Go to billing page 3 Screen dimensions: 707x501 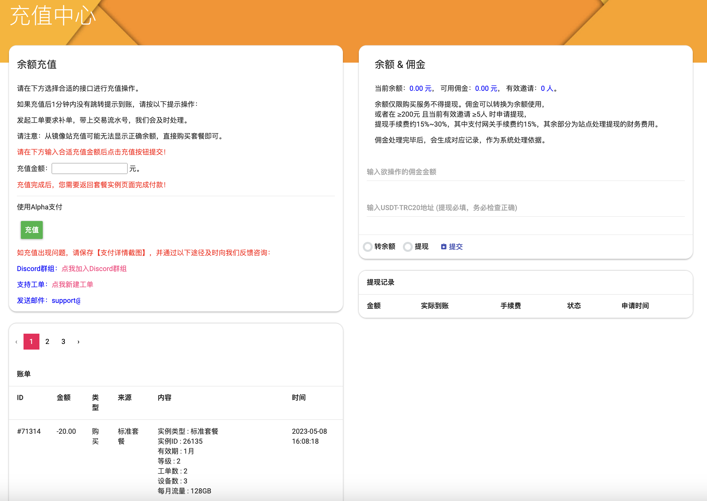click(63, 342)
